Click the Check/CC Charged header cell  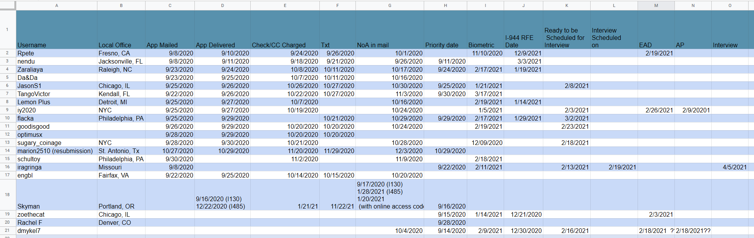tap(285, 30)
